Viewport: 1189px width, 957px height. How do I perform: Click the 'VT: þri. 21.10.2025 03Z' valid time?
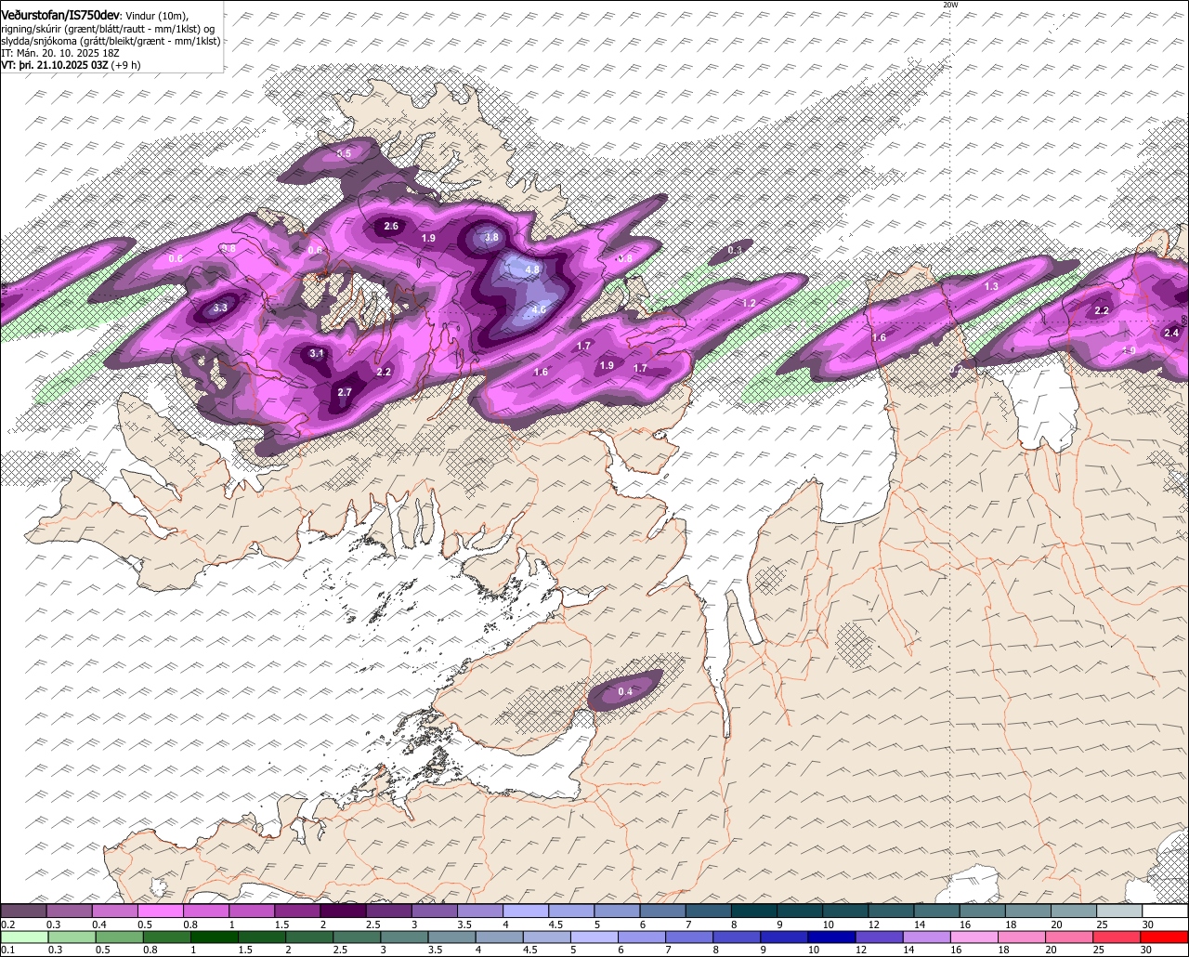click(54, 65)
